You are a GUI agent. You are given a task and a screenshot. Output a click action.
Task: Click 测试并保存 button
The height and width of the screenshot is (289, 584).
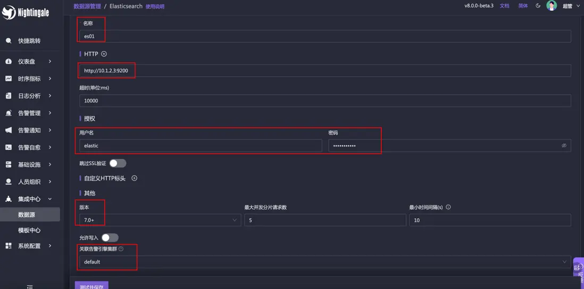click(91, 285)
